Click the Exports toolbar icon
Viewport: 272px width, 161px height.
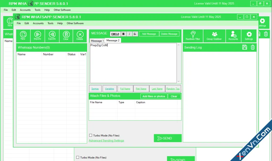(52, 36)
